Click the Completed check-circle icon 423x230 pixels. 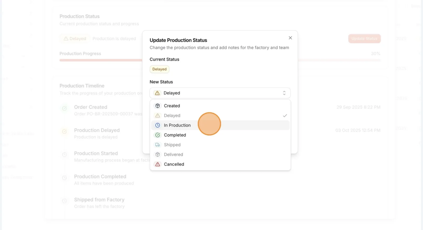click(x=158, y=135)
